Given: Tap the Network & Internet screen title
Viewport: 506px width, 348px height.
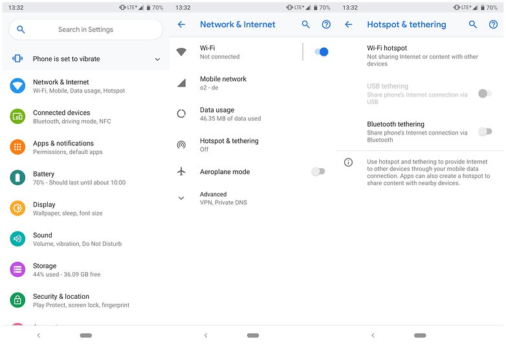Looking at the screenshot, I should pyautogui.click(x=237, y=24).
